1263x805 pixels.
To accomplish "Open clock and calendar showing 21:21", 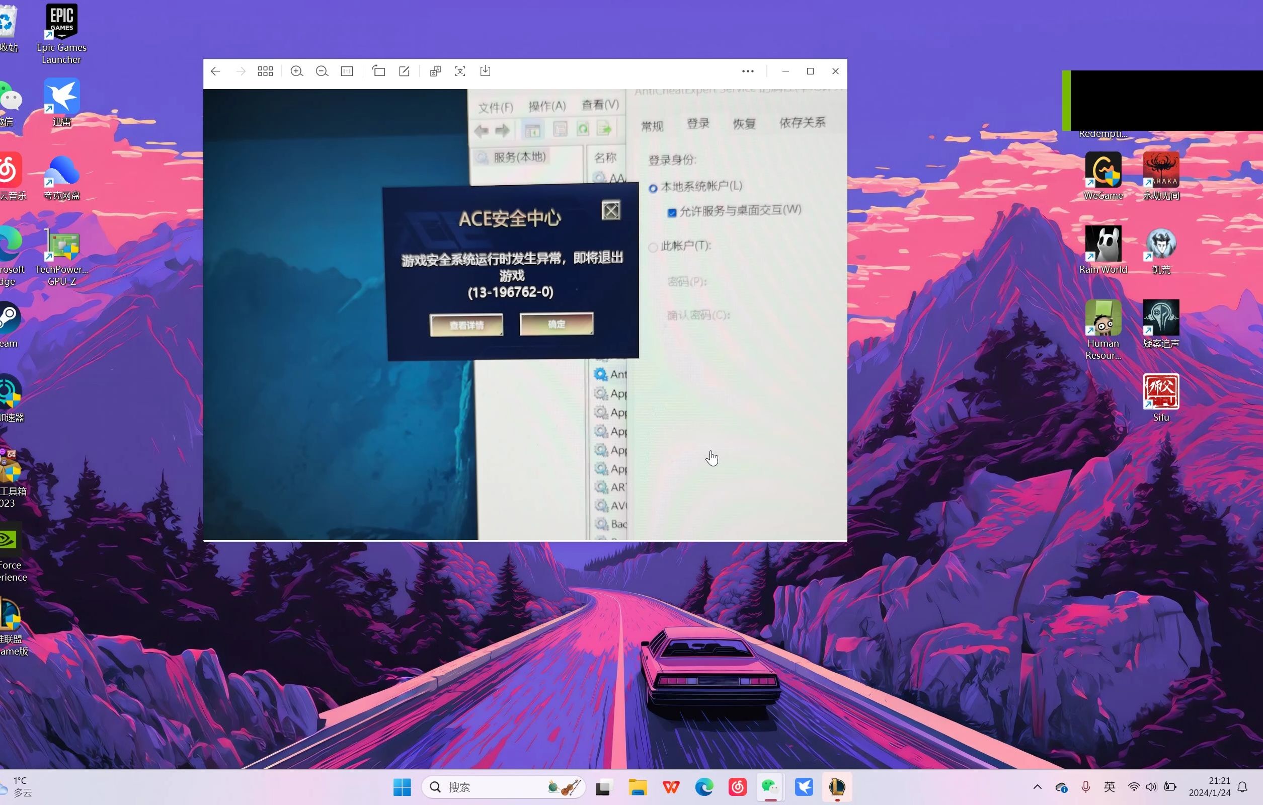I will point(1210,787).
